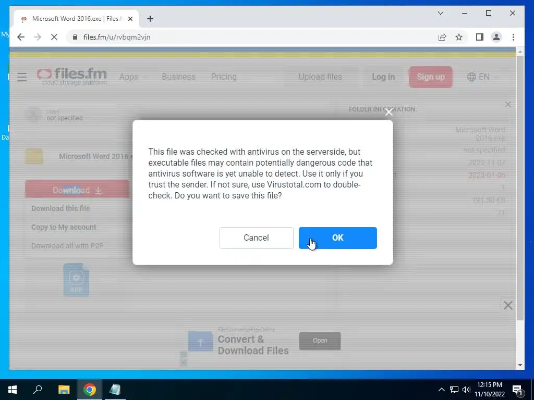Open the Pricing page
Screen dimensions: 534x400
(224, 77)
